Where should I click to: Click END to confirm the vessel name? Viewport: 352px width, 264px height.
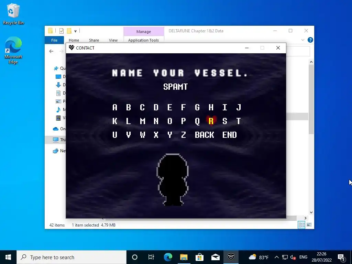[x=229, y=135]
